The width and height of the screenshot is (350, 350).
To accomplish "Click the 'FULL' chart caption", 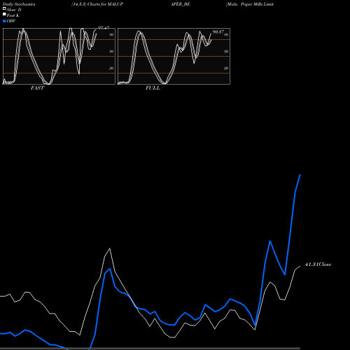I will pyautogui.click(x=153, y=88).
